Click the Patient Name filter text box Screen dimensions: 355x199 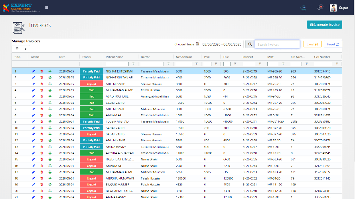[x=118, y=64]
